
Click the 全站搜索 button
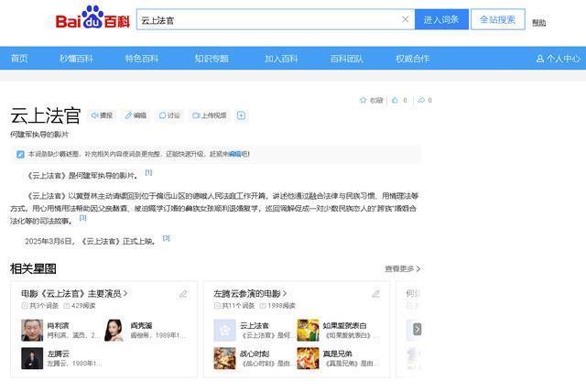[498, 19]
